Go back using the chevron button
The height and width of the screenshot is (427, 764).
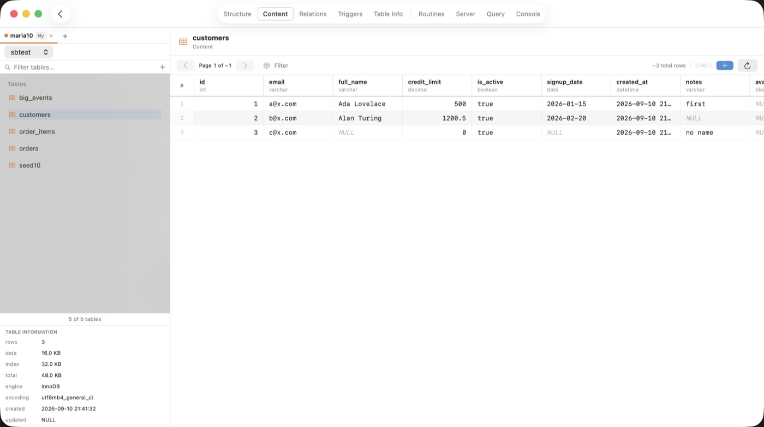pyautogui.click(x=60, y=14)
